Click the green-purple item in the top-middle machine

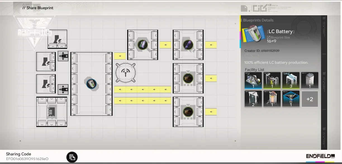point(142,45)
